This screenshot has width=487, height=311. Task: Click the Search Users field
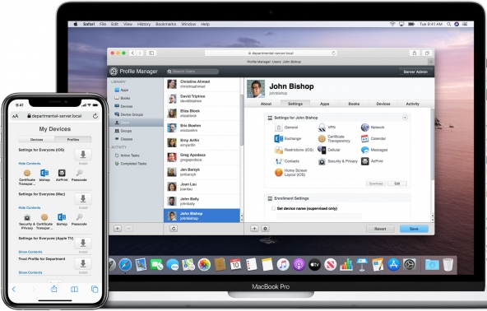pyautogui.click(x=192, y=72)
